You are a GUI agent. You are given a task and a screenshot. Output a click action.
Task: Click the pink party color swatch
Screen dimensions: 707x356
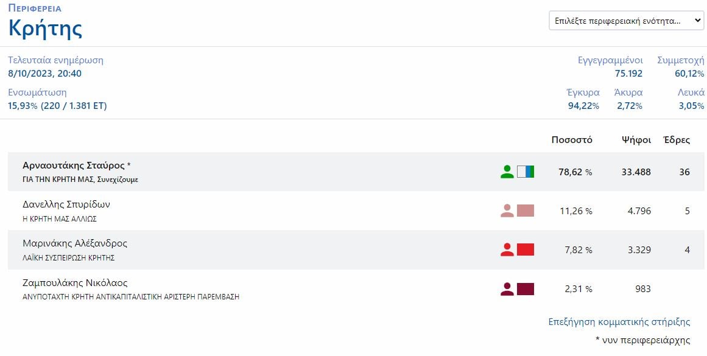tap(526, 211)
